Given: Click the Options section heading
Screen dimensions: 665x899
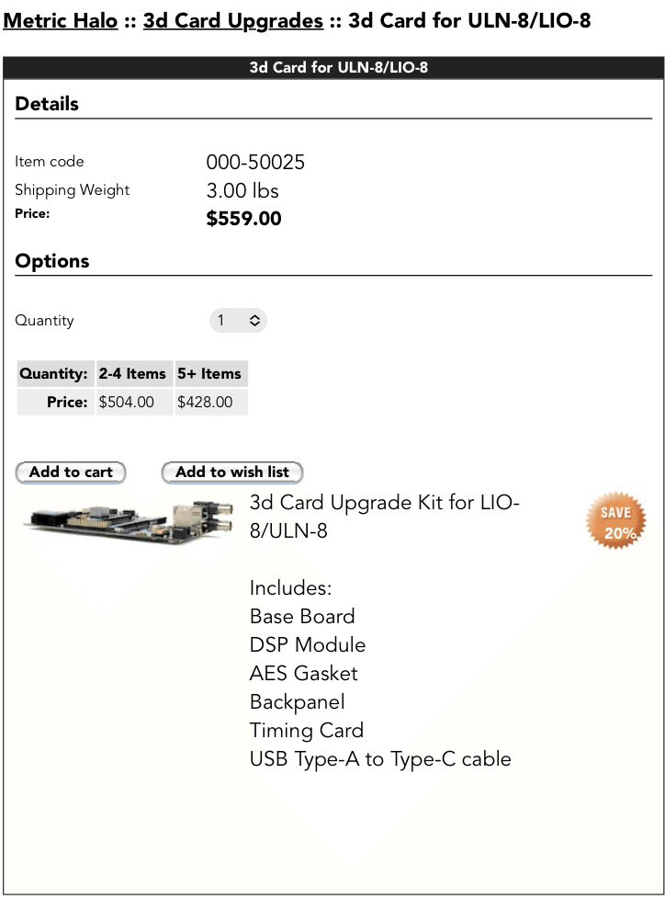Looking at the screenshot, I should (x=52, y=261).
